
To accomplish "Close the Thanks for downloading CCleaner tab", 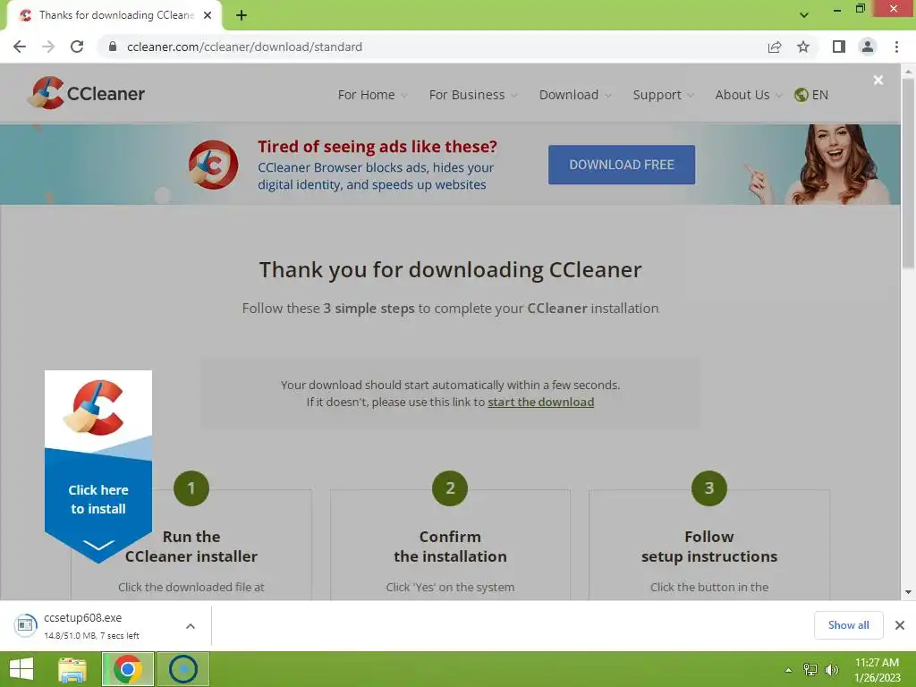I will click(208, 15).
